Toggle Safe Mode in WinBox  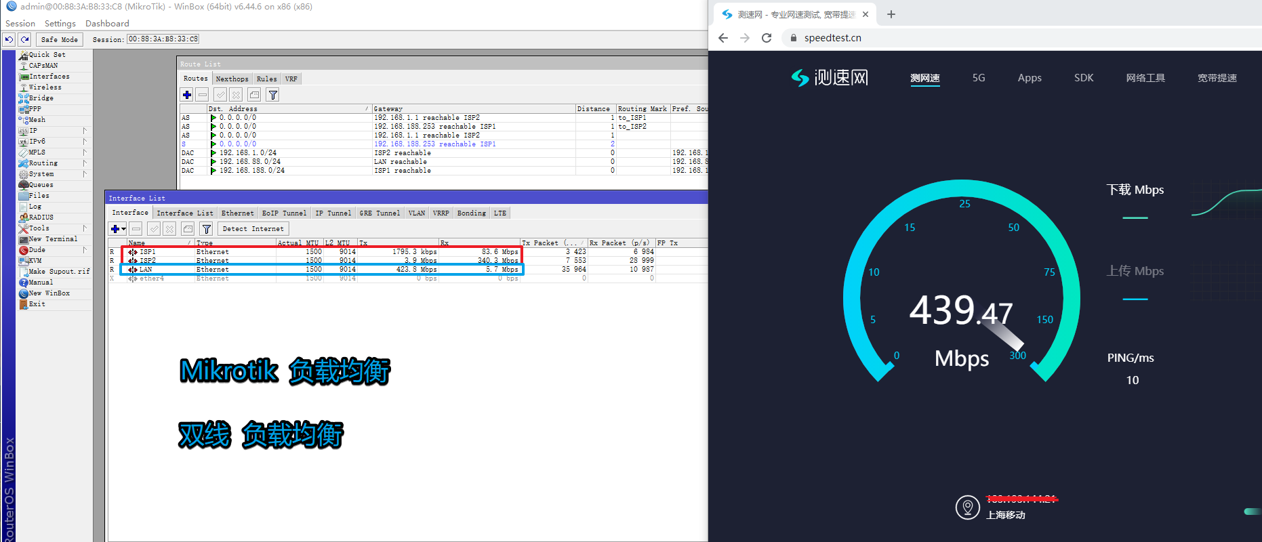[60, 39]
